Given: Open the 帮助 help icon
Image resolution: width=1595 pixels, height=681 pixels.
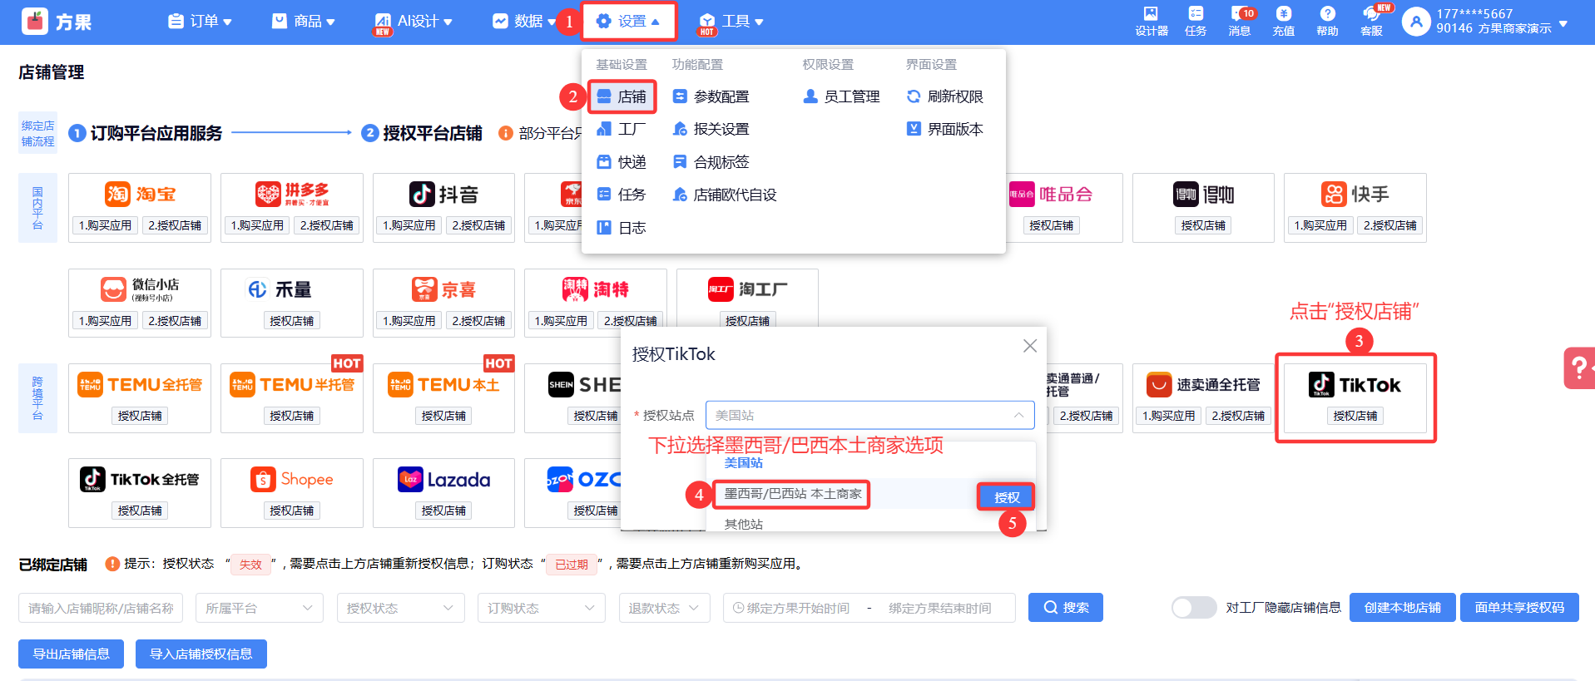Looking at the screenshot, I should [1327, 21].
